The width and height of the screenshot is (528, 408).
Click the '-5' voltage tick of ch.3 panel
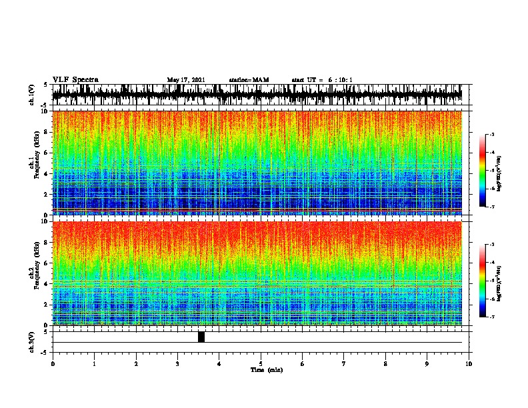[x=45, y=353]
